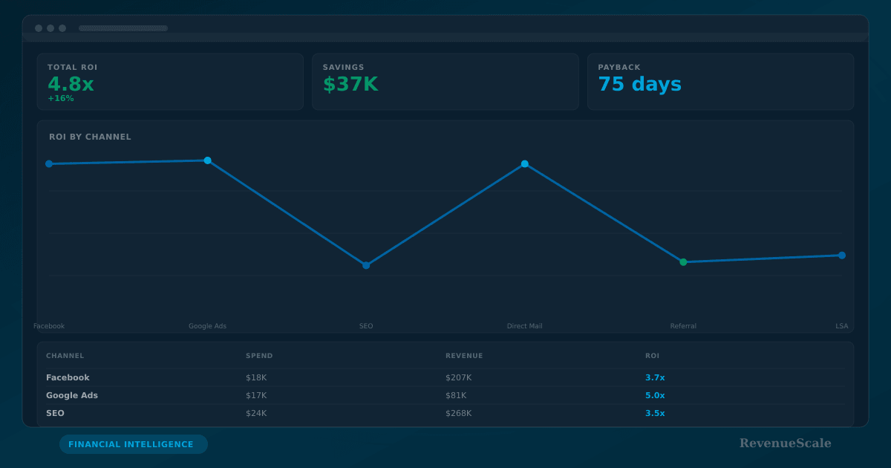Click the LSA data point on chart

click(x=842, y=256)
